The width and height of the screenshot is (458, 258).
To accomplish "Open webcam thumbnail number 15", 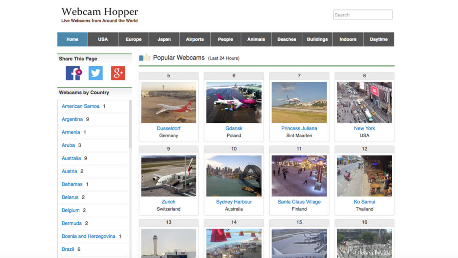I will click(x=299, y=243).
